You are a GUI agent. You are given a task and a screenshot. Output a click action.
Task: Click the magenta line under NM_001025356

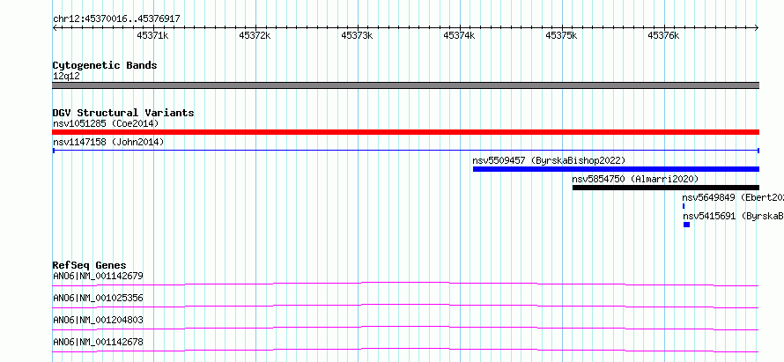click(x=405, y=307)
